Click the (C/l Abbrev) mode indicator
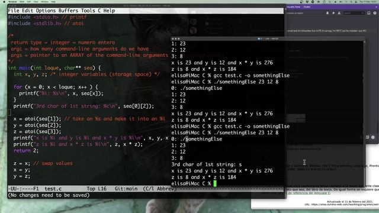The height and width of the screenshot is (213, 379). coord(159,189)
